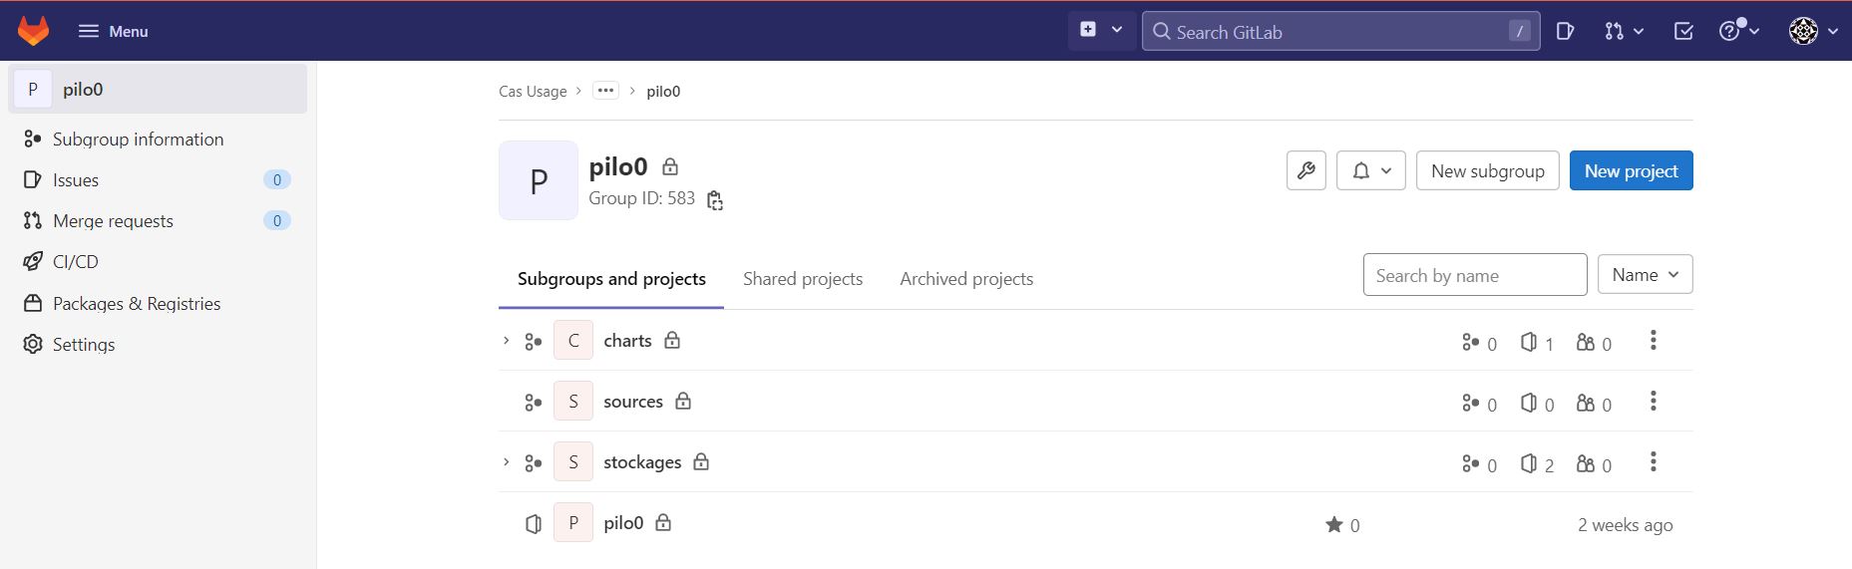Open the main Menu
1852x569 pixels.
[x=113, y=31]
